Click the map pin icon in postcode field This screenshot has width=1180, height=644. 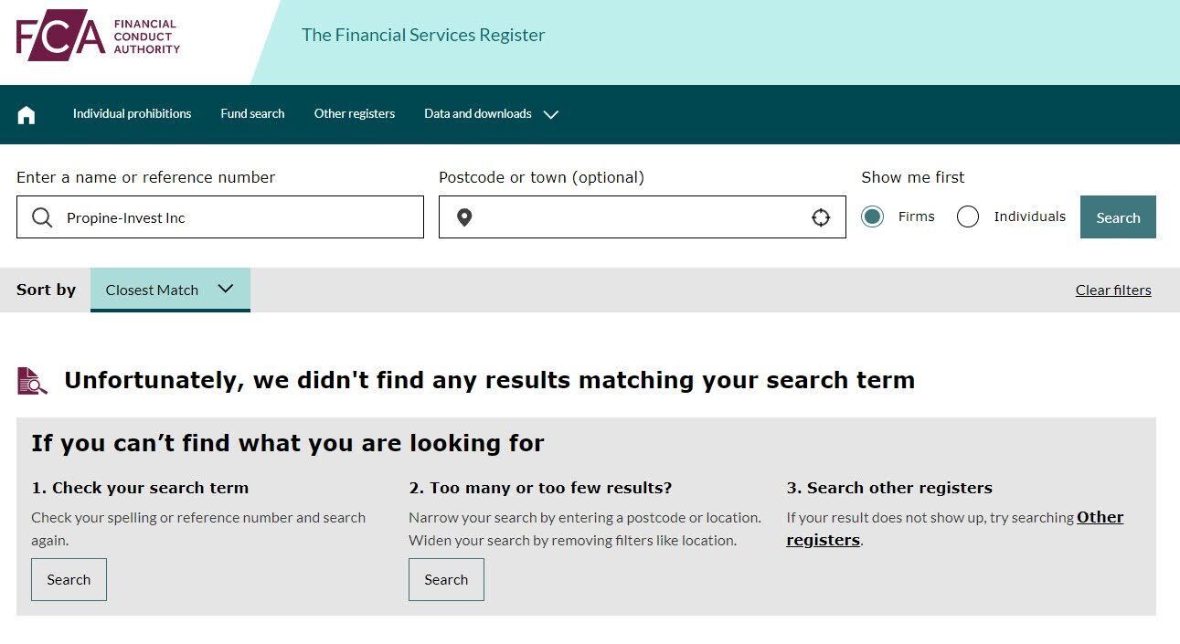tap(464, 217)
